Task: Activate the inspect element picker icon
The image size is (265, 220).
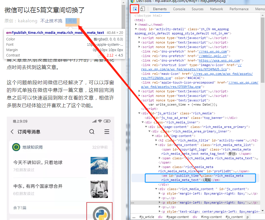Action: click(x=135, y=9)
